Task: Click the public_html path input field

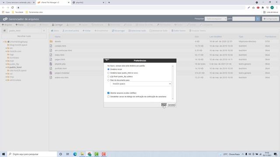Action: point(24,31)
